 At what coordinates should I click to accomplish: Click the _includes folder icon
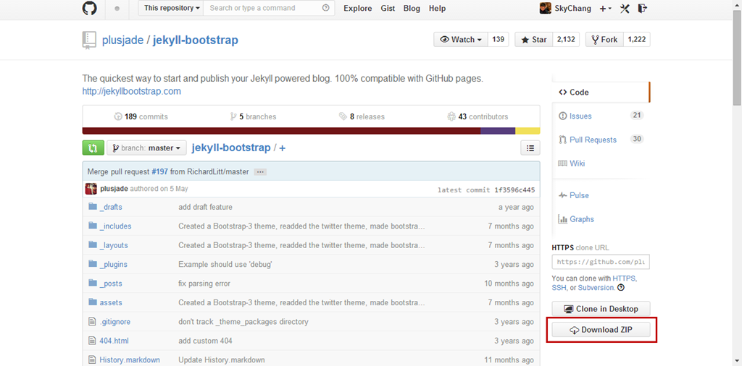pos(92,226)
